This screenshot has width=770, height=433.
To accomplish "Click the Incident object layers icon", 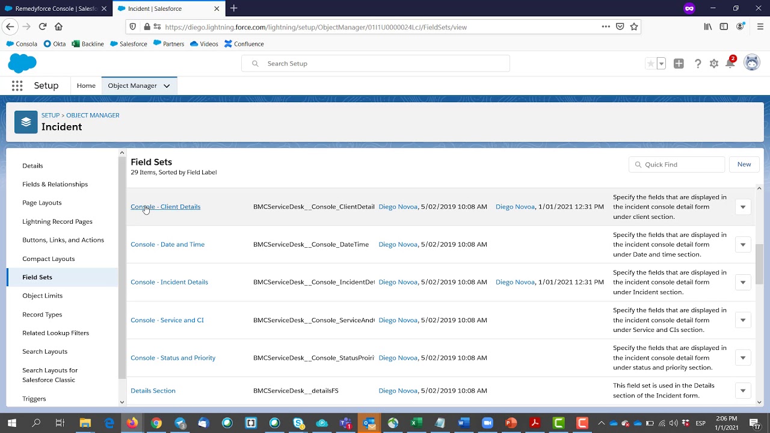I will coord(26,122).
